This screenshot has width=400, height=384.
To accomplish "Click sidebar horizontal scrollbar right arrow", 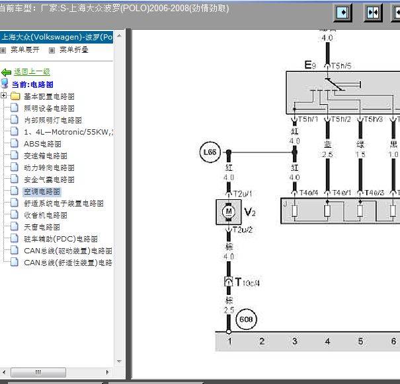I will click(108, 372).
